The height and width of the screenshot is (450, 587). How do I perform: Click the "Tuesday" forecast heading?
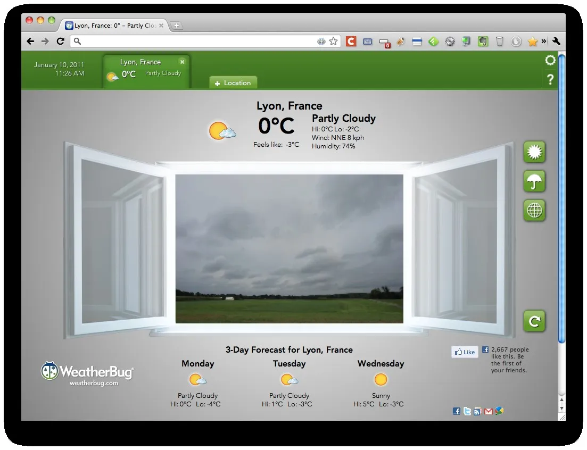(289, 364)
